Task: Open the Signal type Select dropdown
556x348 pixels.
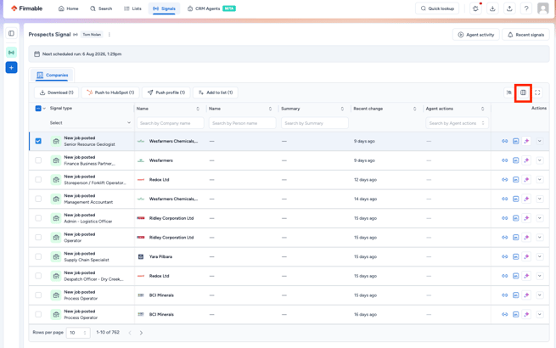Action: (90, 123)
